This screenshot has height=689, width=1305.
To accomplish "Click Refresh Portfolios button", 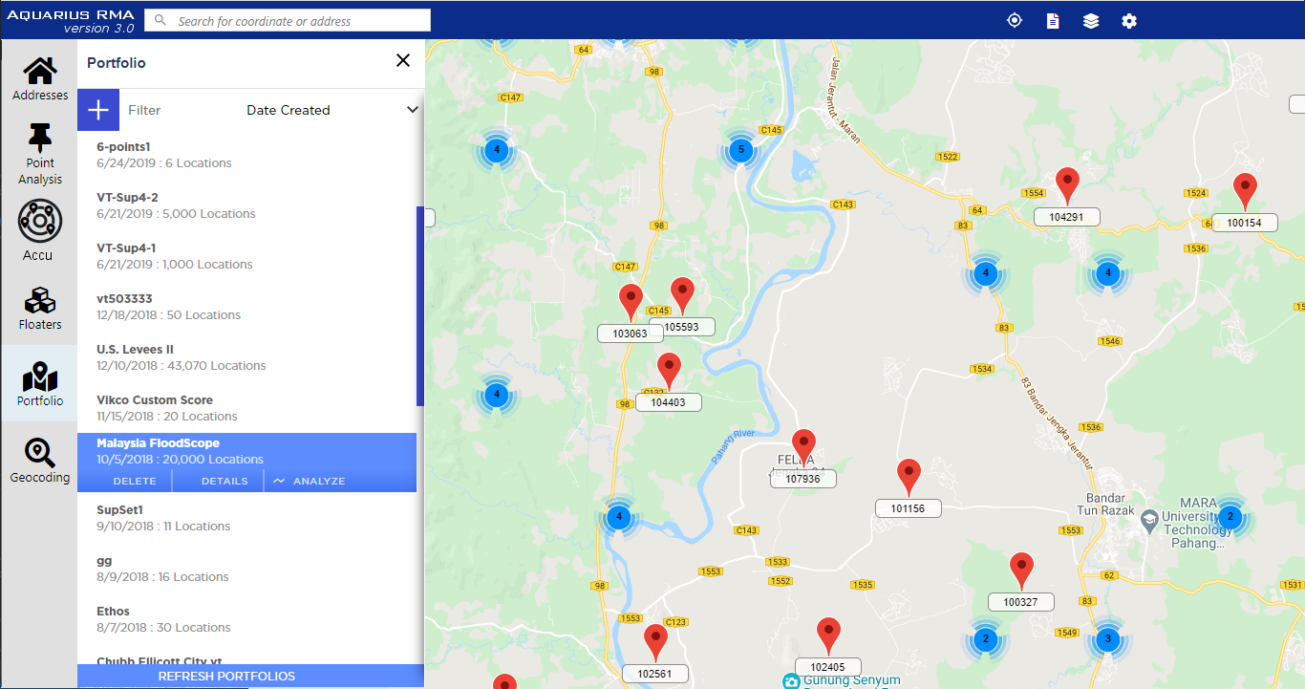I will [x=250, y=676].
